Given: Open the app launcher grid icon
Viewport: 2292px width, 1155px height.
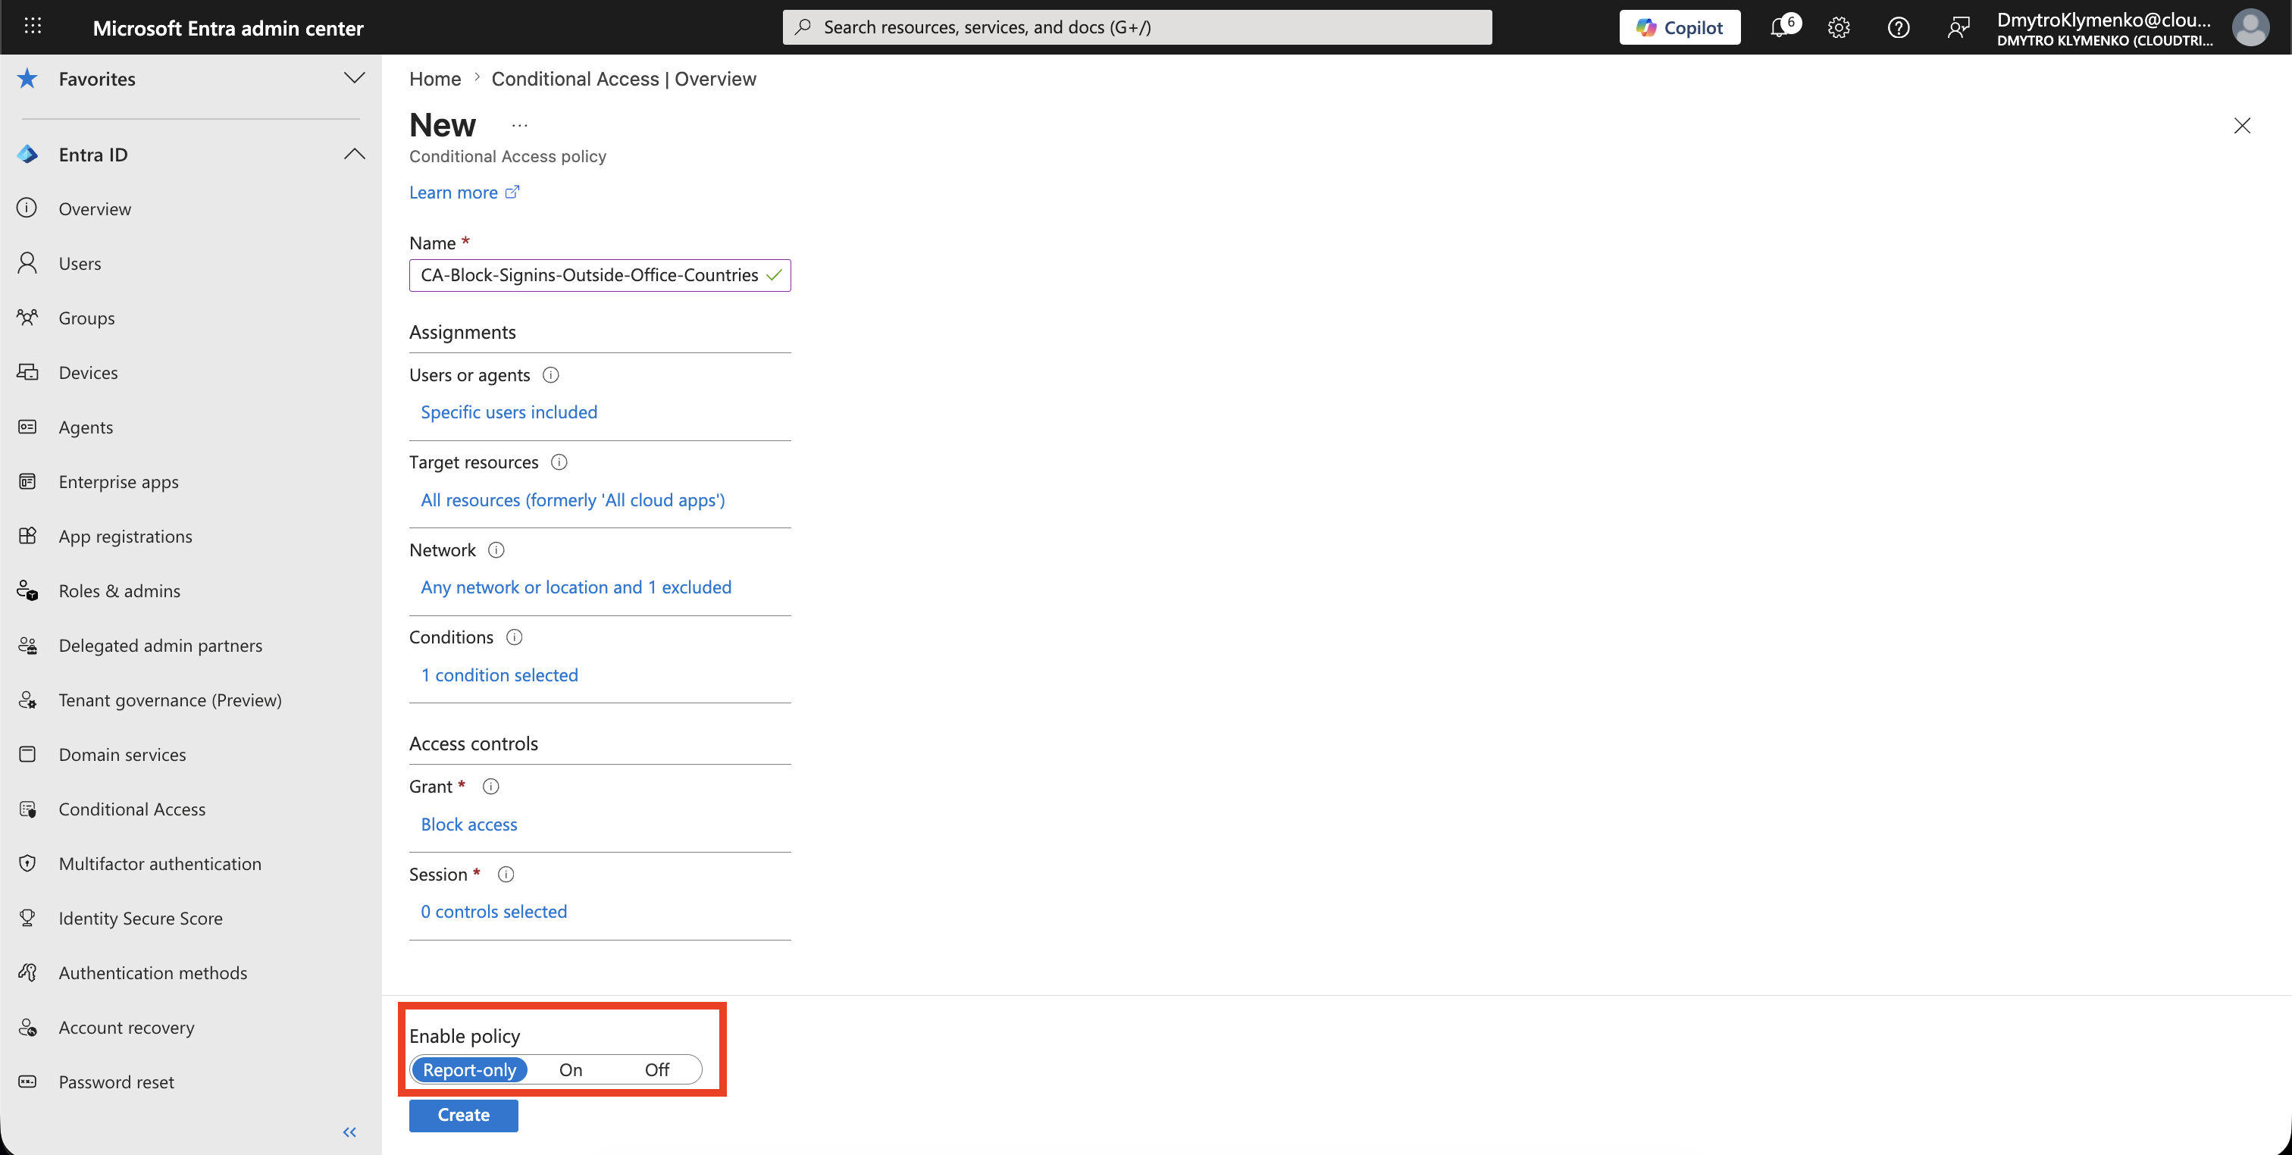Looking at the screenshot, I should click(x=33, y=27).
